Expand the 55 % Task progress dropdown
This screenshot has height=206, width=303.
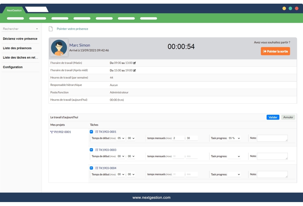(234, 138)
